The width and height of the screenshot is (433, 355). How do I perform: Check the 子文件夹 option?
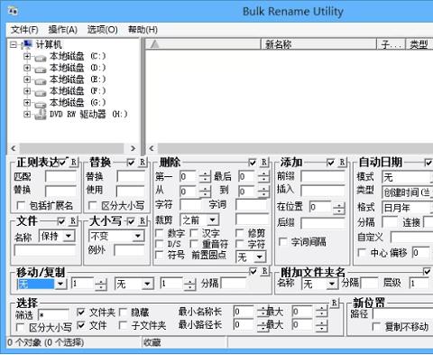(123, 325)
